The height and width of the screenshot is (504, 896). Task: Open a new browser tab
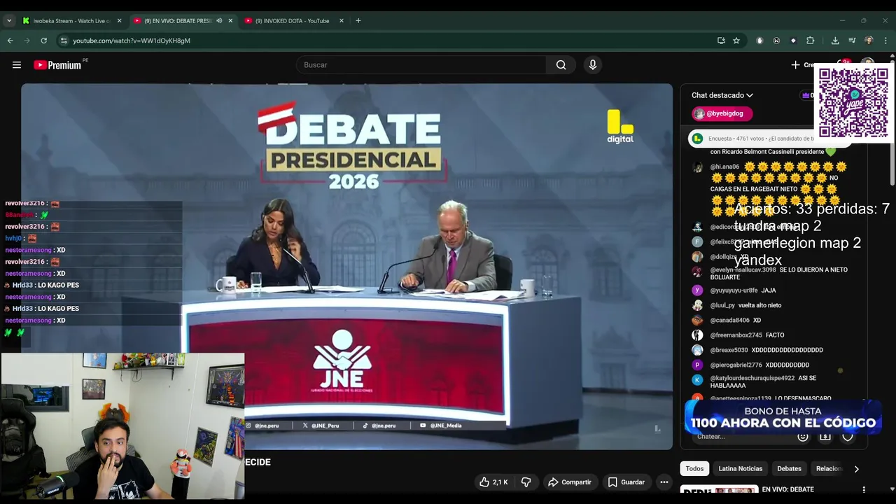click(358, 21)
